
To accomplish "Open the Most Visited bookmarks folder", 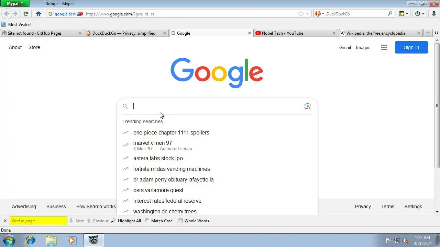I will [16, 24].
